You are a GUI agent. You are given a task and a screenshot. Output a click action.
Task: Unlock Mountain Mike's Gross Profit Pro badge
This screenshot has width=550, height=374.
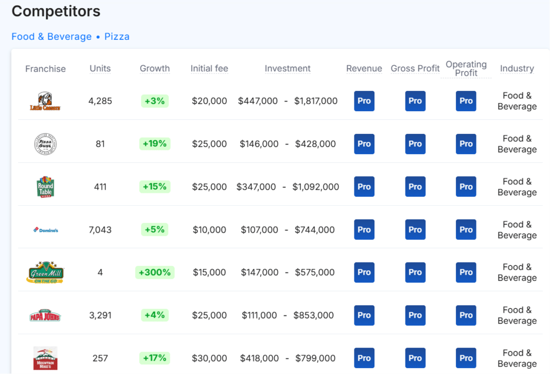pos(415,358)
